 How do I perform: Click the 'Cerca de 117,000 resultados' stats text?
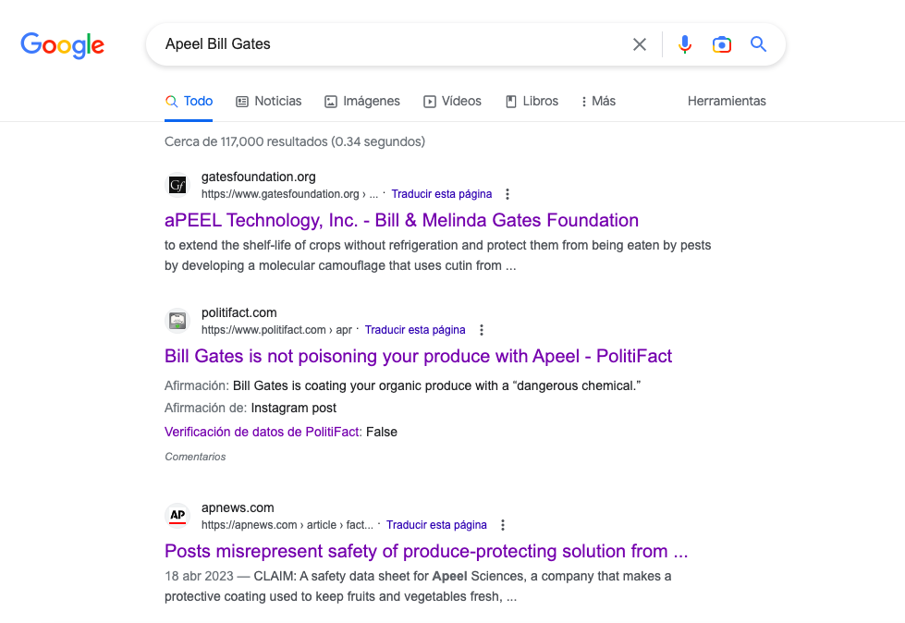point(294,142)
